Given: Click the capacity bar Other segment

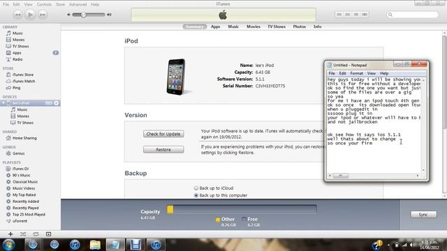Looking at the screenshot, I should click(x=170, y=209).
